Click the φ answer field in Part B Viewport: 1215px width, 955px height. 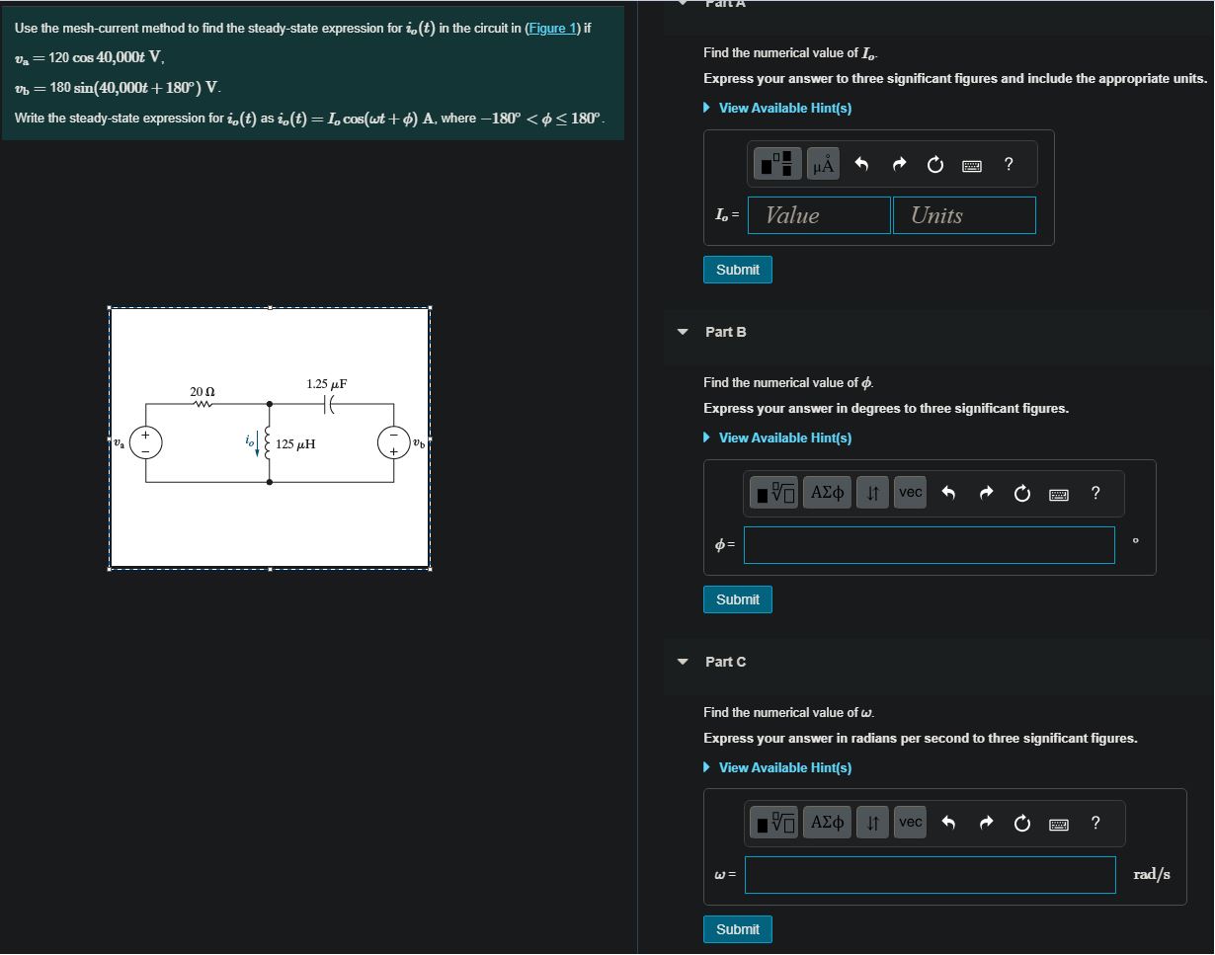[929, 544]
